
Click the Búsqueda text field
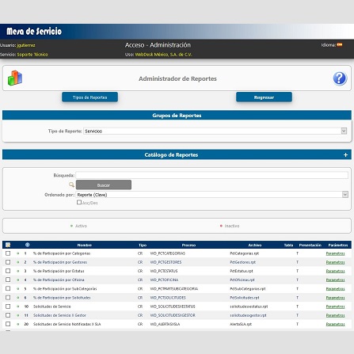pyautogui.click(x=211, y=175)
